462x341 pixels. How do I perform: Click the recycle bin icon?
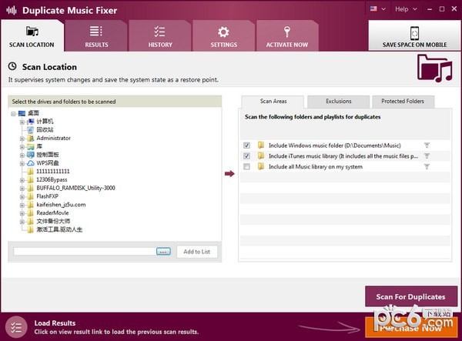click(x=31, y=129)
